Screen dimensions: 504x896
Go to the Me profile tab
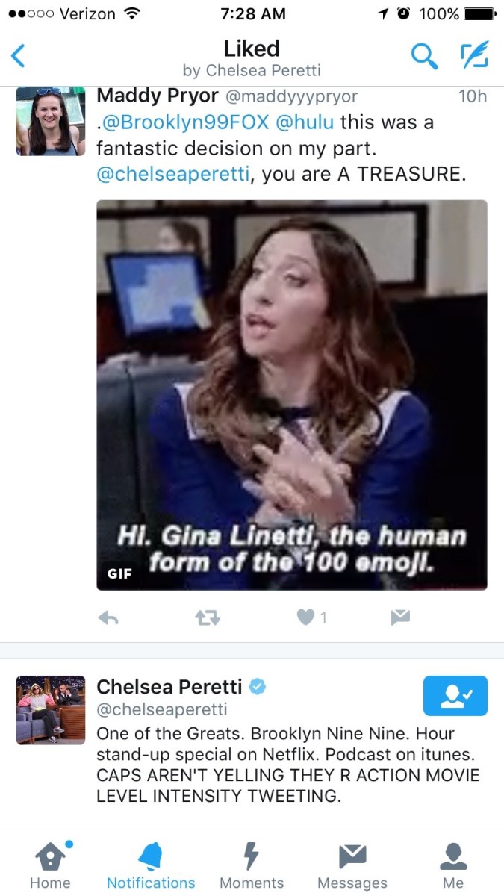tap(453, 865)
